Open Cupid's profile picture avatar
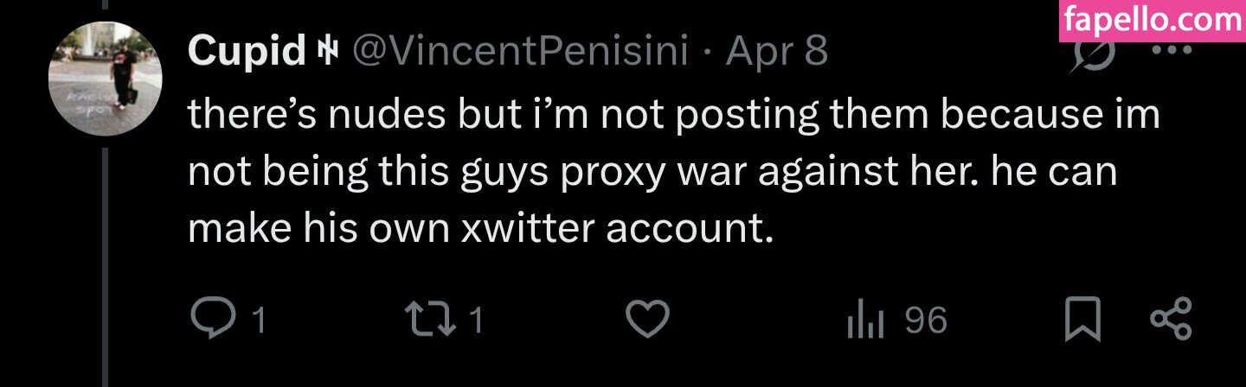Viewport: 1246px width, 387px height. pos(105,78)
